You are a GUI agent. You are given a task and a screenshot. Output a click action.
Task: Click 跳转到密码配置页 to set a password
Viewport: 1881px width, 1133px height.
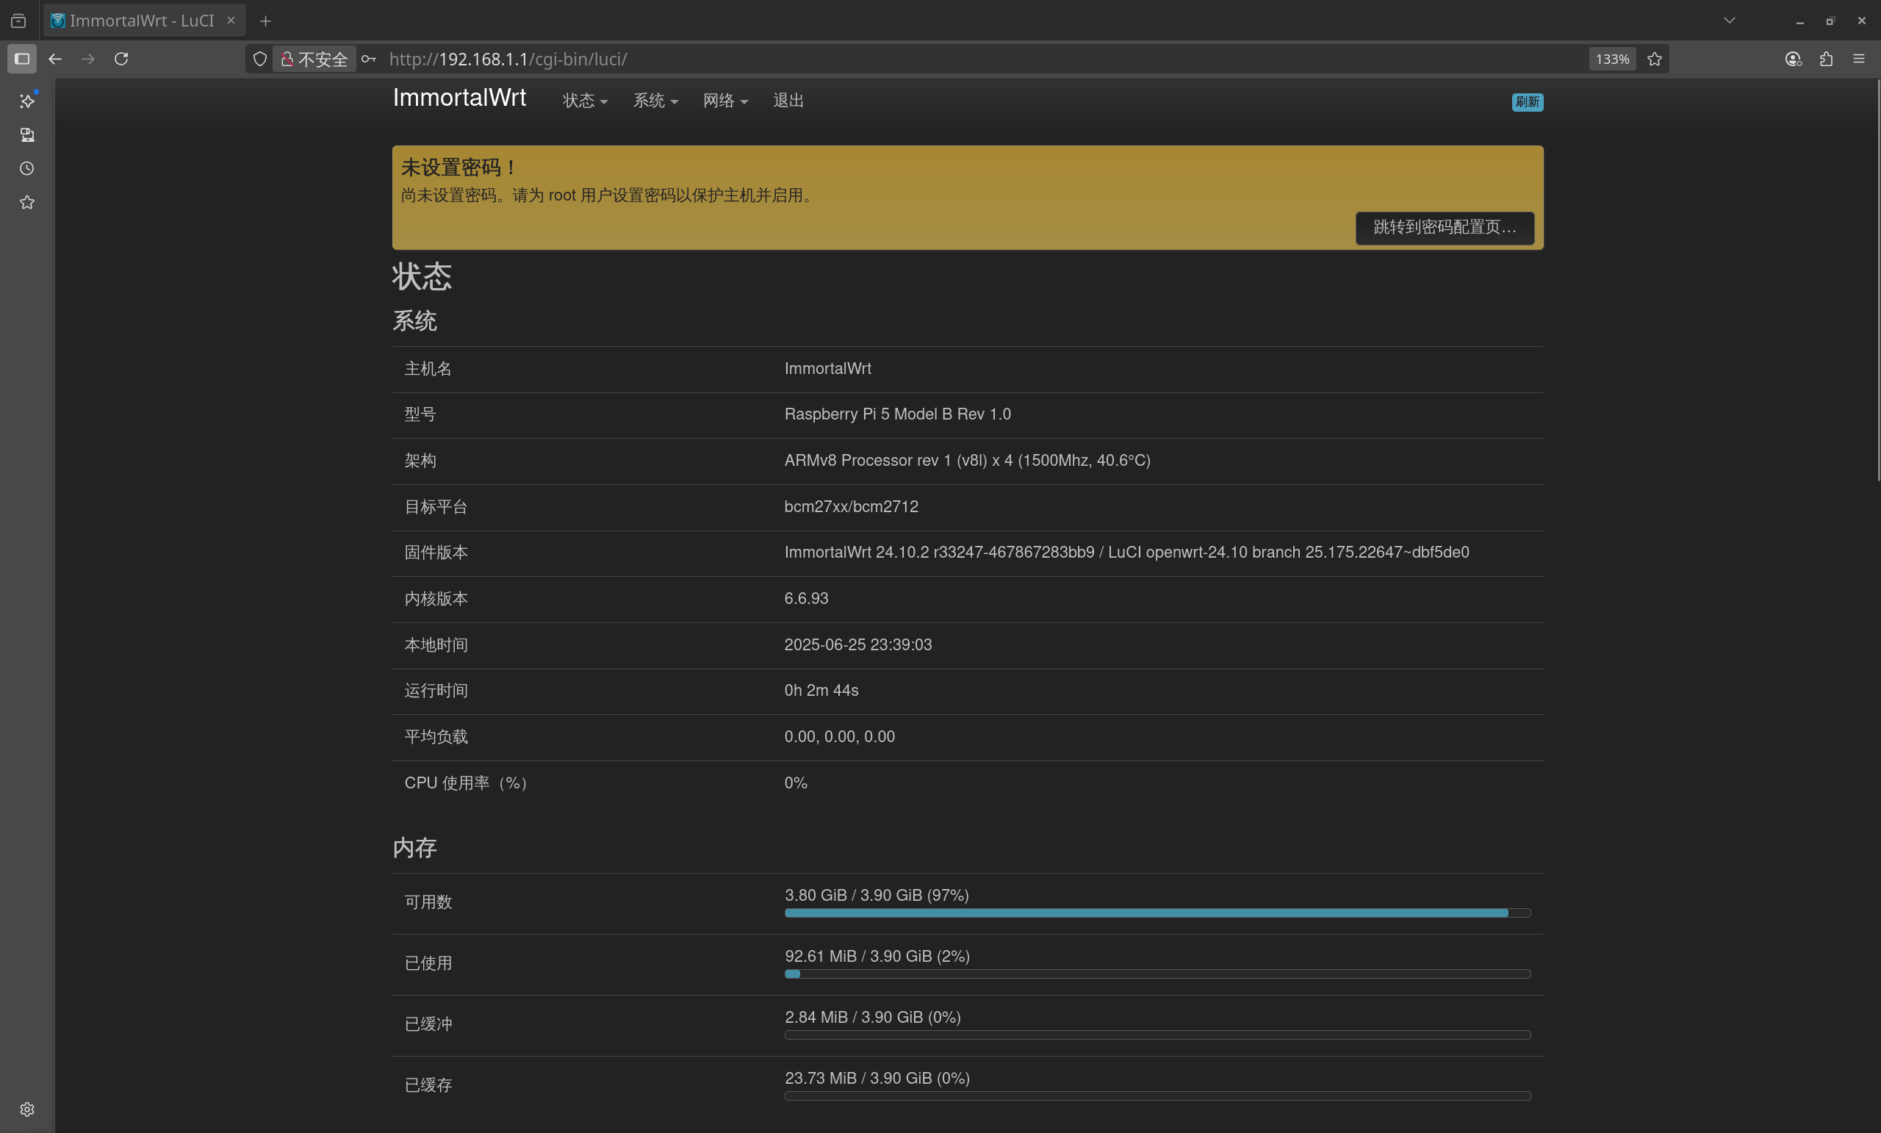[x=1445, y=228]
